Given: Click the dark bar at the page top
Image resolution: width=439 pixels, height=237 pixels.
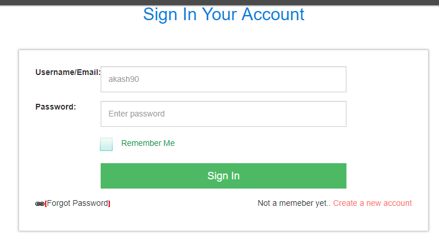Looking at the screenshot, I should pyautogui.click(x=219, y=2).
